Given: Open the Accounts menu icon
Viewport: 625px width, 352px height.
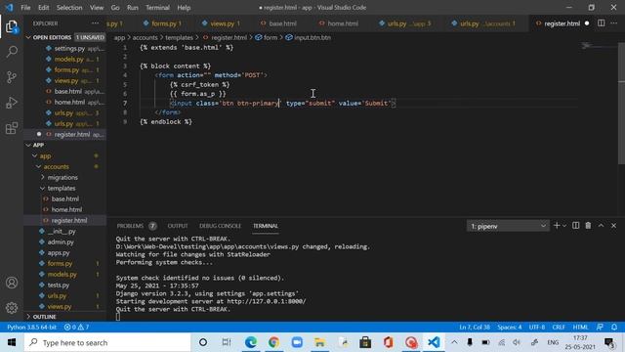Looking at the screenshot, I should click(x=12, y=283).
